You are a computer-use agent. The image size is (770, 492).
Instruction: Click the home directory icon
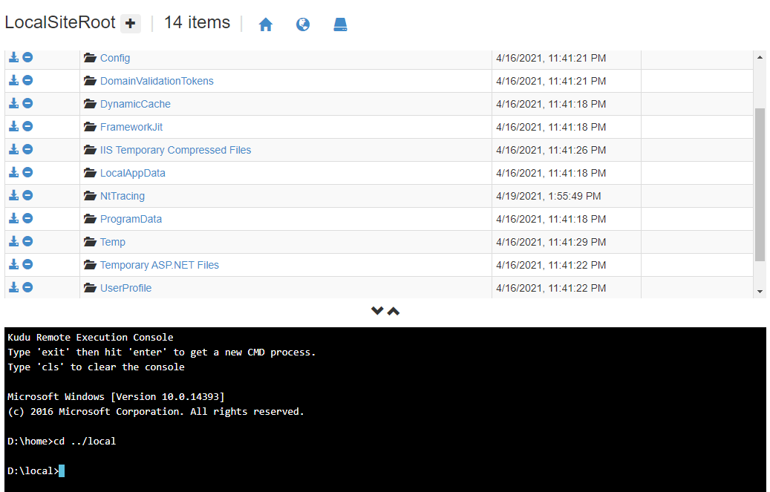pyautogui.click(x=266, y=24)
